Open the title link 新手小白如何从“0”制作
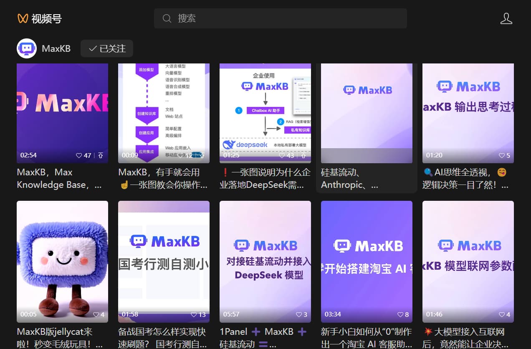Screen dimensions: 531x349 pos(366,332)
